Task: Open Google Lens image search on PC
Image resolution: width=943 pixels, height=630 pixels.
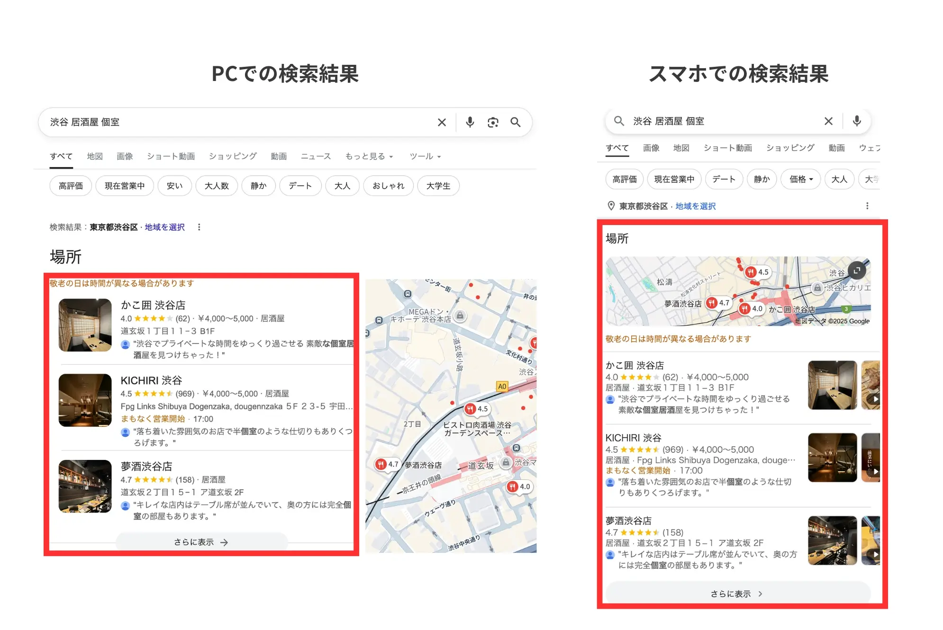Action: (493, 122)
